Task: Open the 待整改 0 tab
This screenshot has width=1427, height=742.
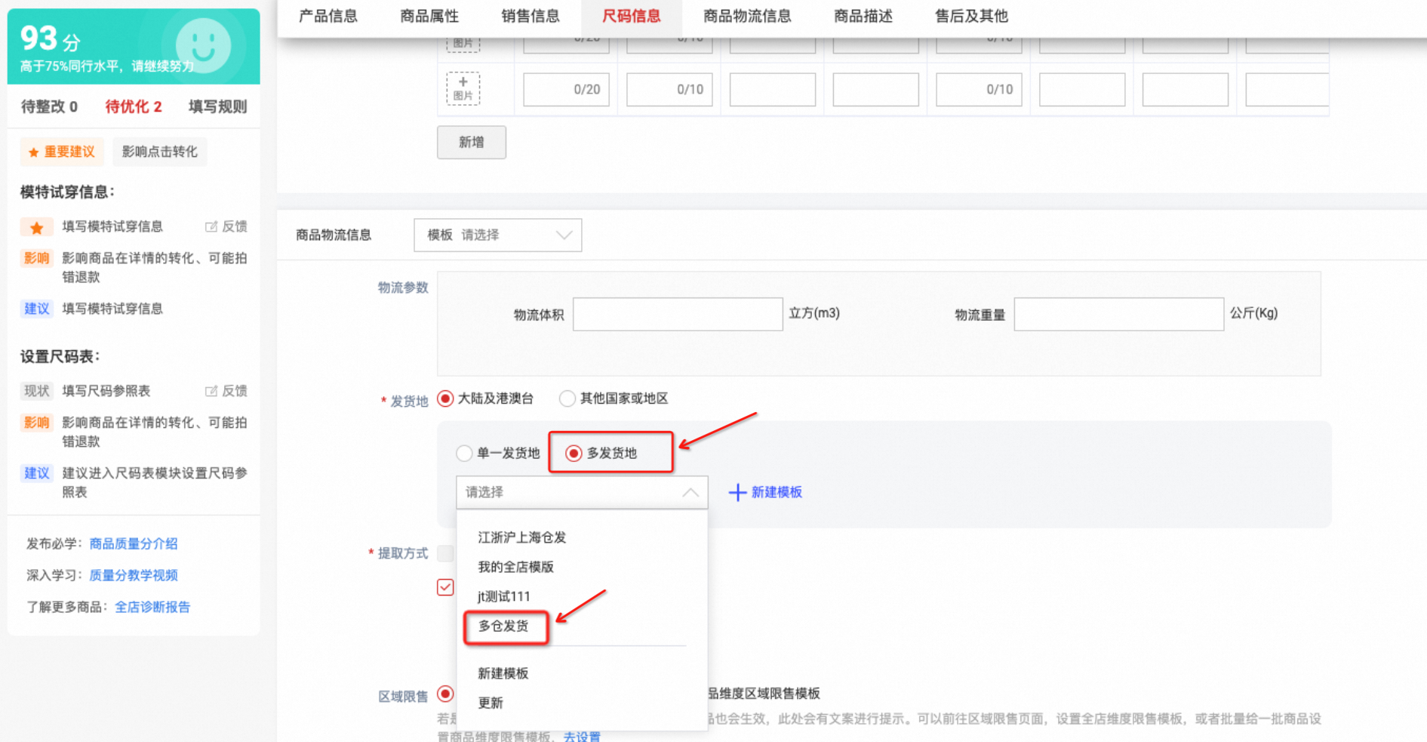Action: [x=49, y=106]
